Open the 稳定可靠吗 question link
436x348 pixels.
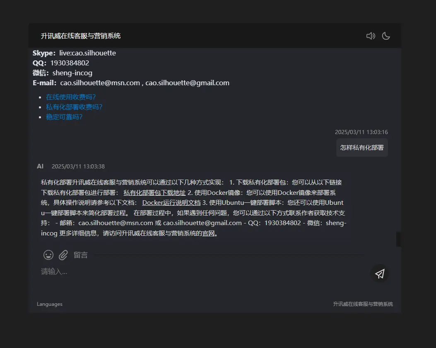point(64,116)
